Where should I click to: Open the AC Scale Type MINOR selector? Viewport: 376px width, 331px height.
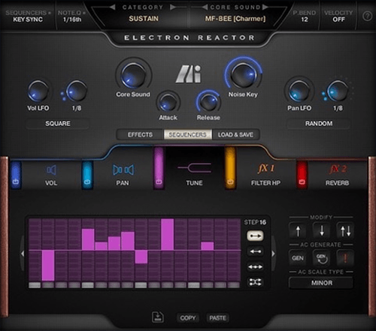322,283
